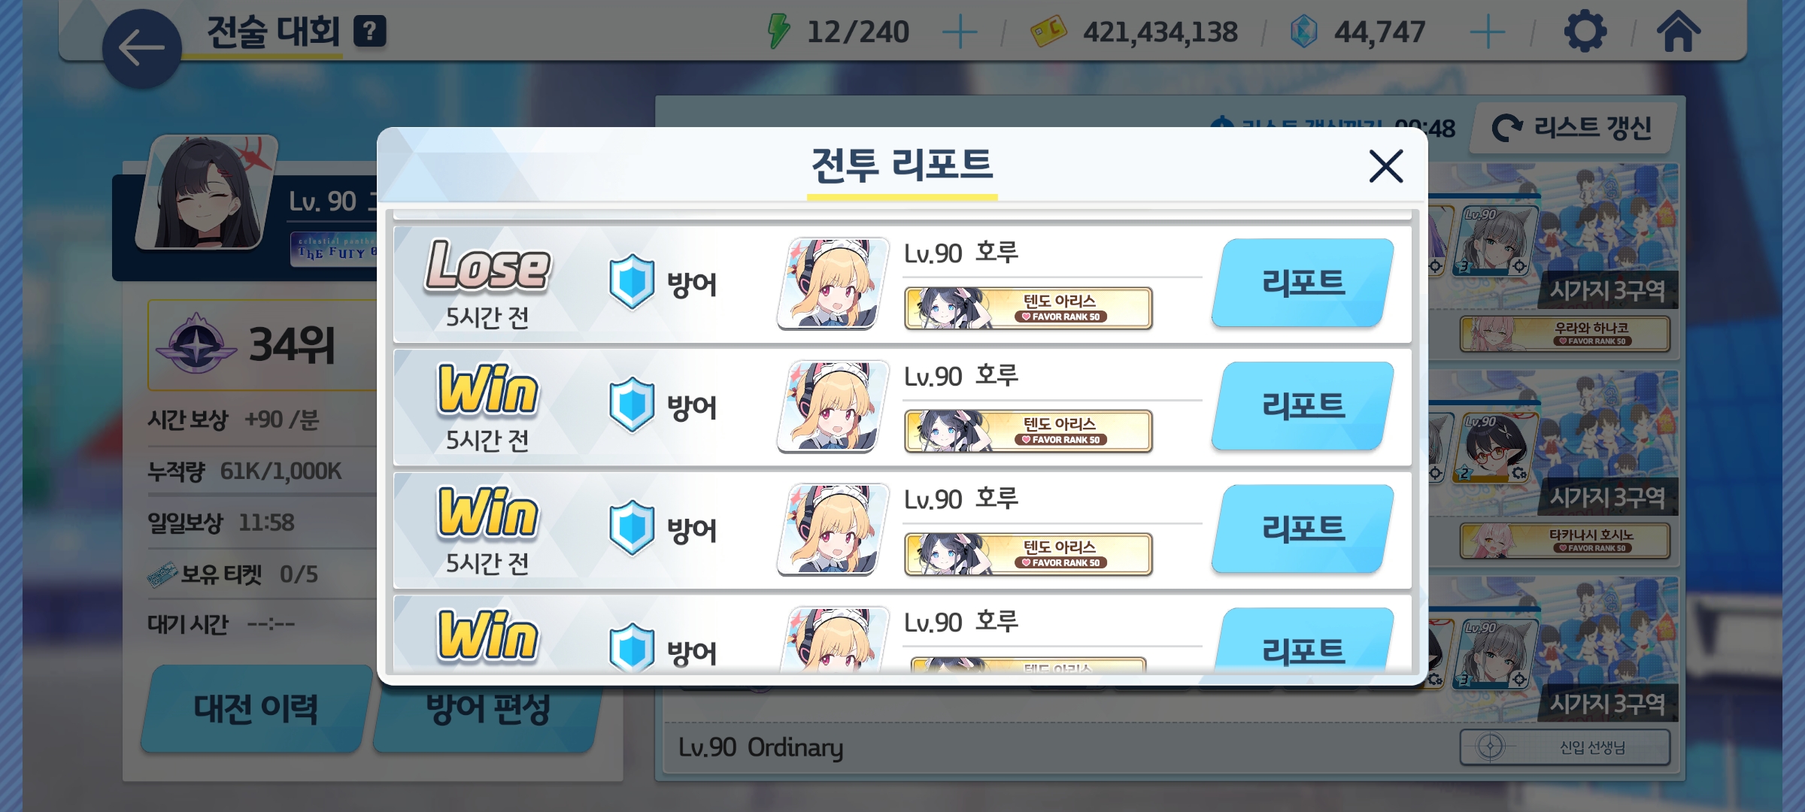This screenshot has width=1805, height=812.
Task: Open 리포트 for the bottom Win entry
Action: (1303, 640)
